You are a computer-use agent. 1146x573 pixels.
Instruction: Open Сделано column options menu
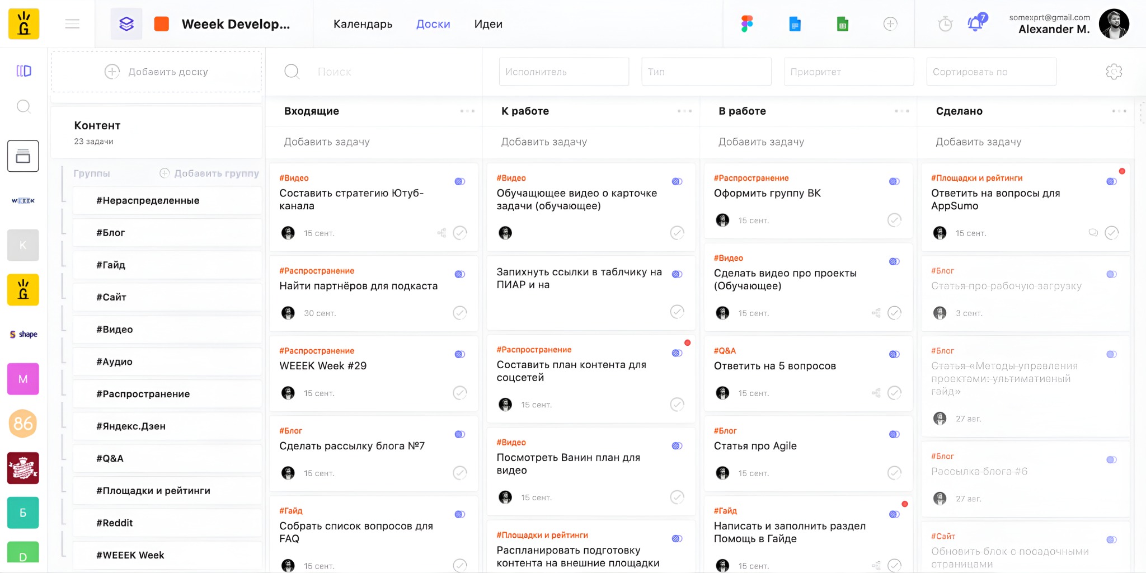[1119, 111]
